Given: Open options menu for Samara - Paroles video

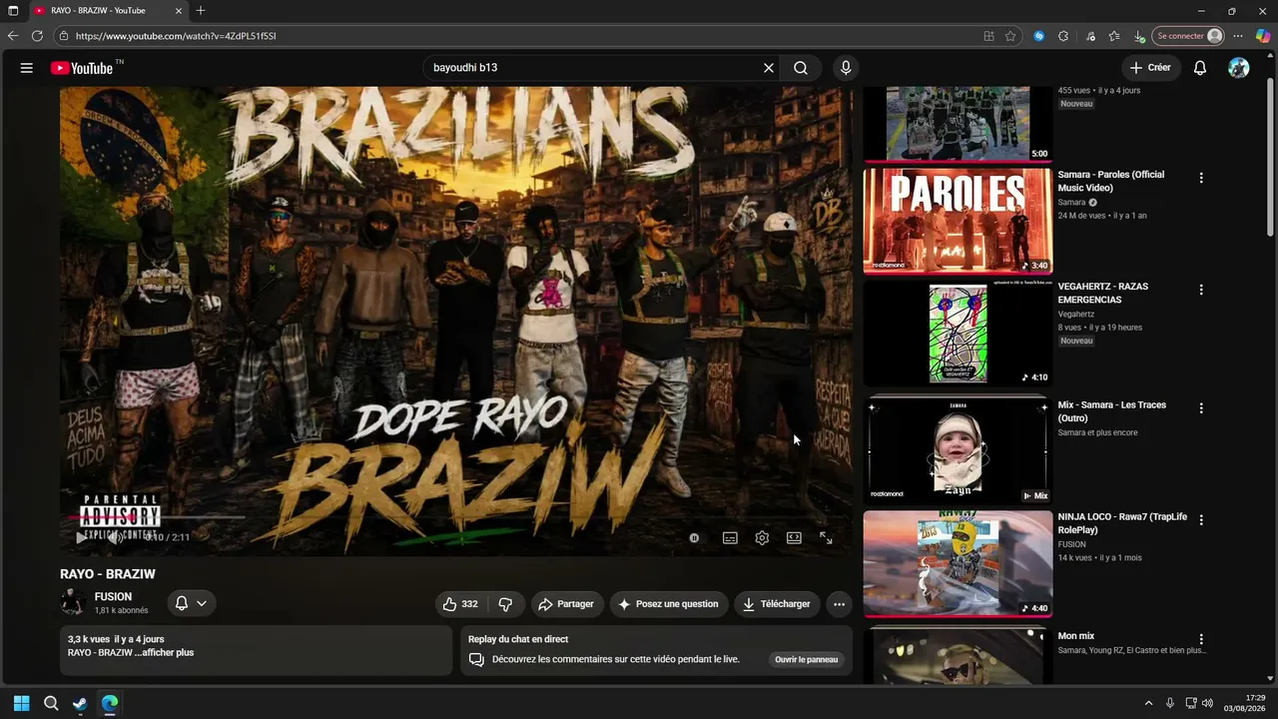Looking at the screenshot, I should [x=1201, y=178].
